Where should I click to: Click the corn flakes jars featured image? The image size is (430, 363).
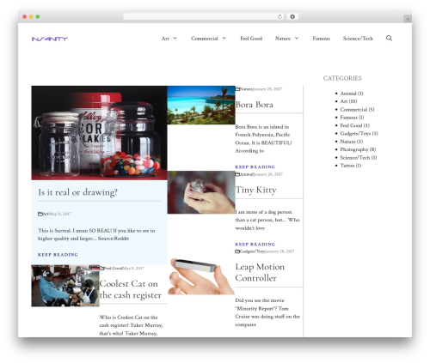point(99,133)
